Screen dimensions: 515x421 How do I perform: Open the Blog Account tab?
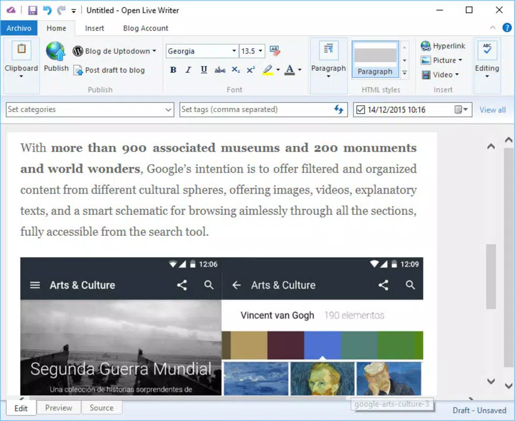[145, 28]
